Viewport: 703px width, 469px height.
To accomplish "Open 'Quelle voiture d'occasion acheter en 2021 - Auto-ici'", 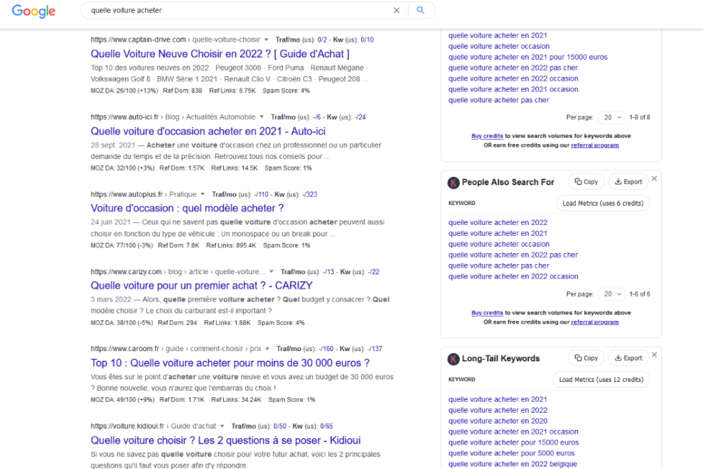I will (x=208, y=131).
